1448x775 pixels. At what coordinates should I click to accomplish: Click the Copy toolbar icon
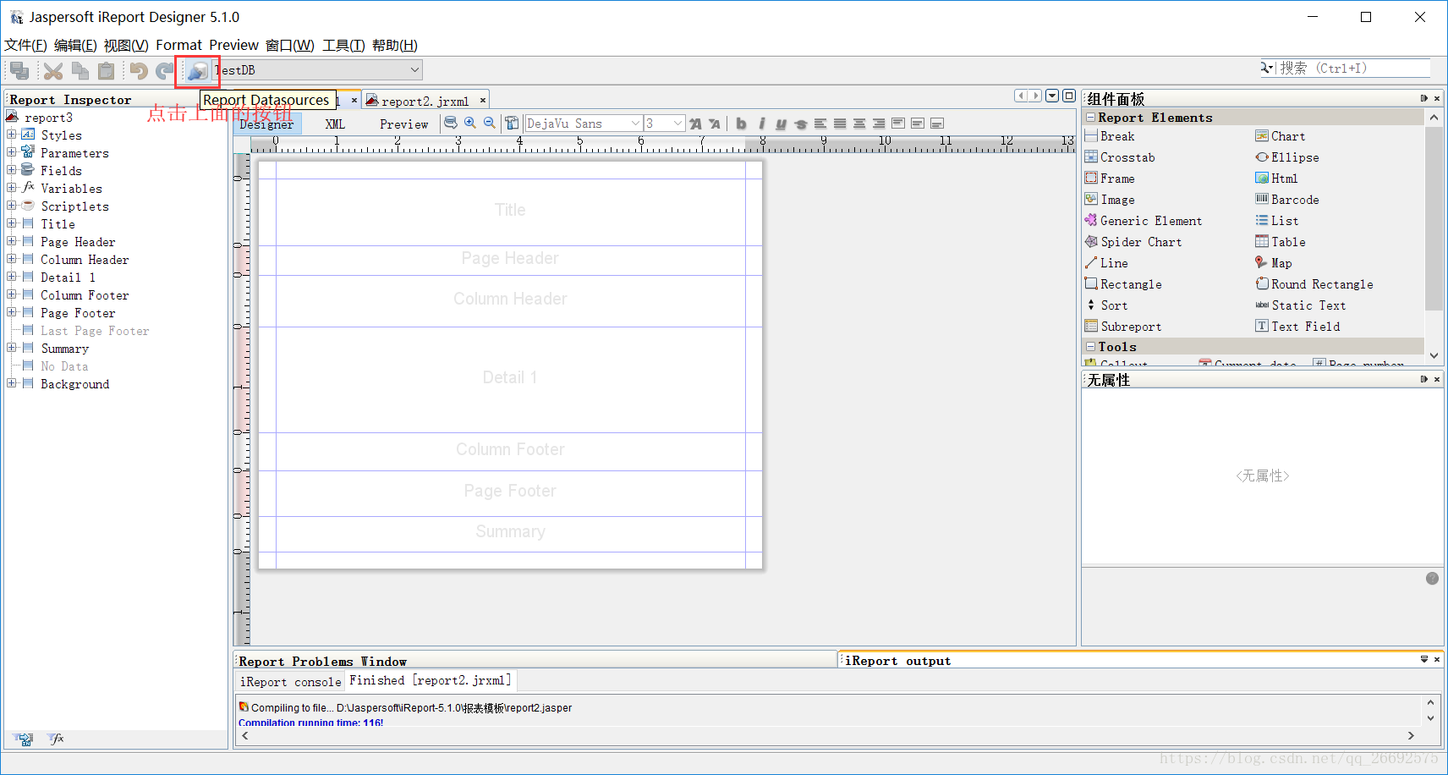pos(80,71)
